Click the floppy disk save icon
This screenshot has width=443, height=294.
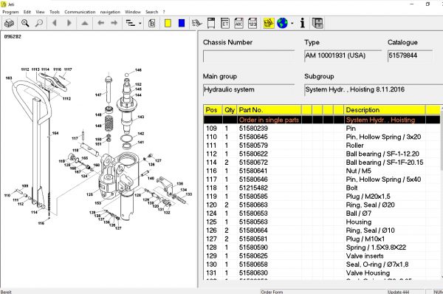(x=317, y=23)
